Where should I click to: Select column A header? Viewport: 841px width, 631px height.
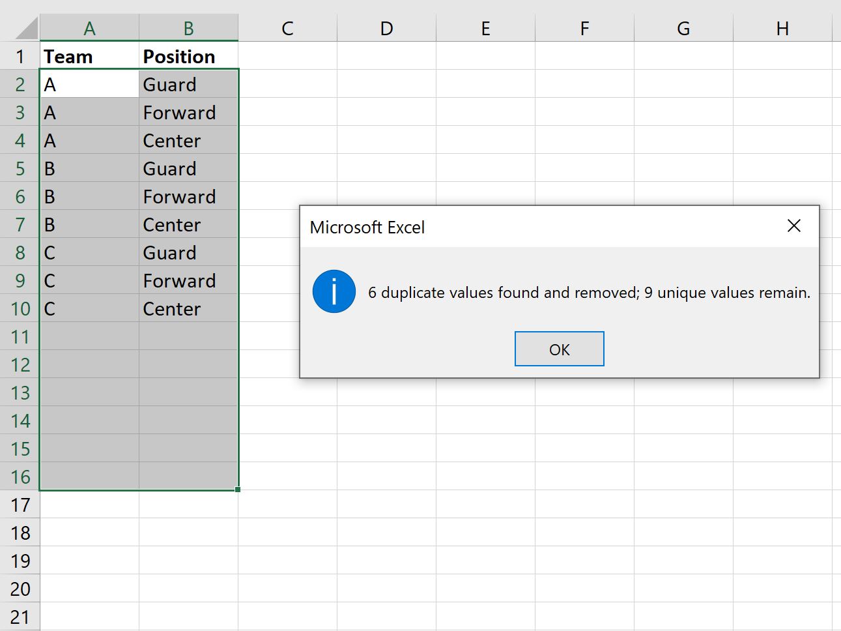[89, 28]
